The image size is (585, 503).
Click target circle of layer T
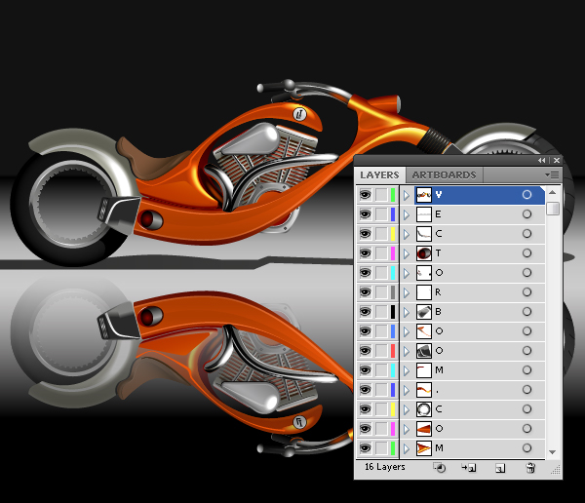click(526, 252)
